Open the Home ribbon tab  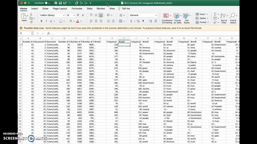(23, 8)
